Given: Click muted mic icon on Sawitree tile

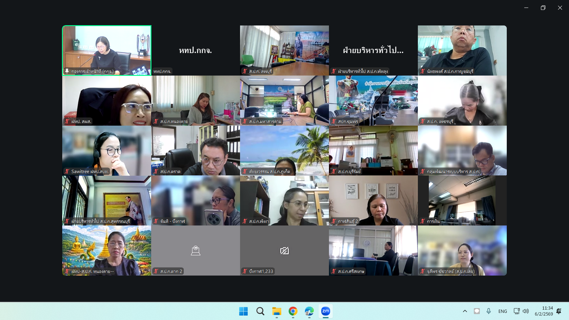Looking at the screenshot, I should [x=67, y=171].
